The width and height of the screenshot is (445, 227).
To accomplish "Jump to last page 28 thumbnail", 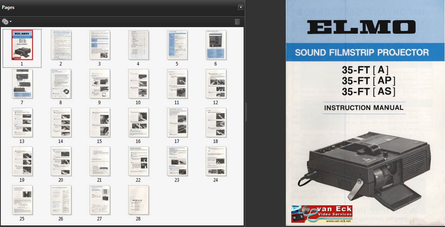I will (x=138, y=200).
